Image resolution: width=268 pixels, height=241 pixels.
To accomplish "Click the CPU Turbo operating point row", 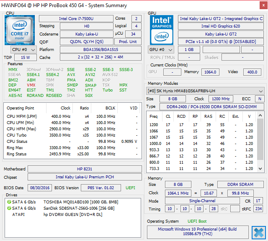I will (x=72, y=135).
